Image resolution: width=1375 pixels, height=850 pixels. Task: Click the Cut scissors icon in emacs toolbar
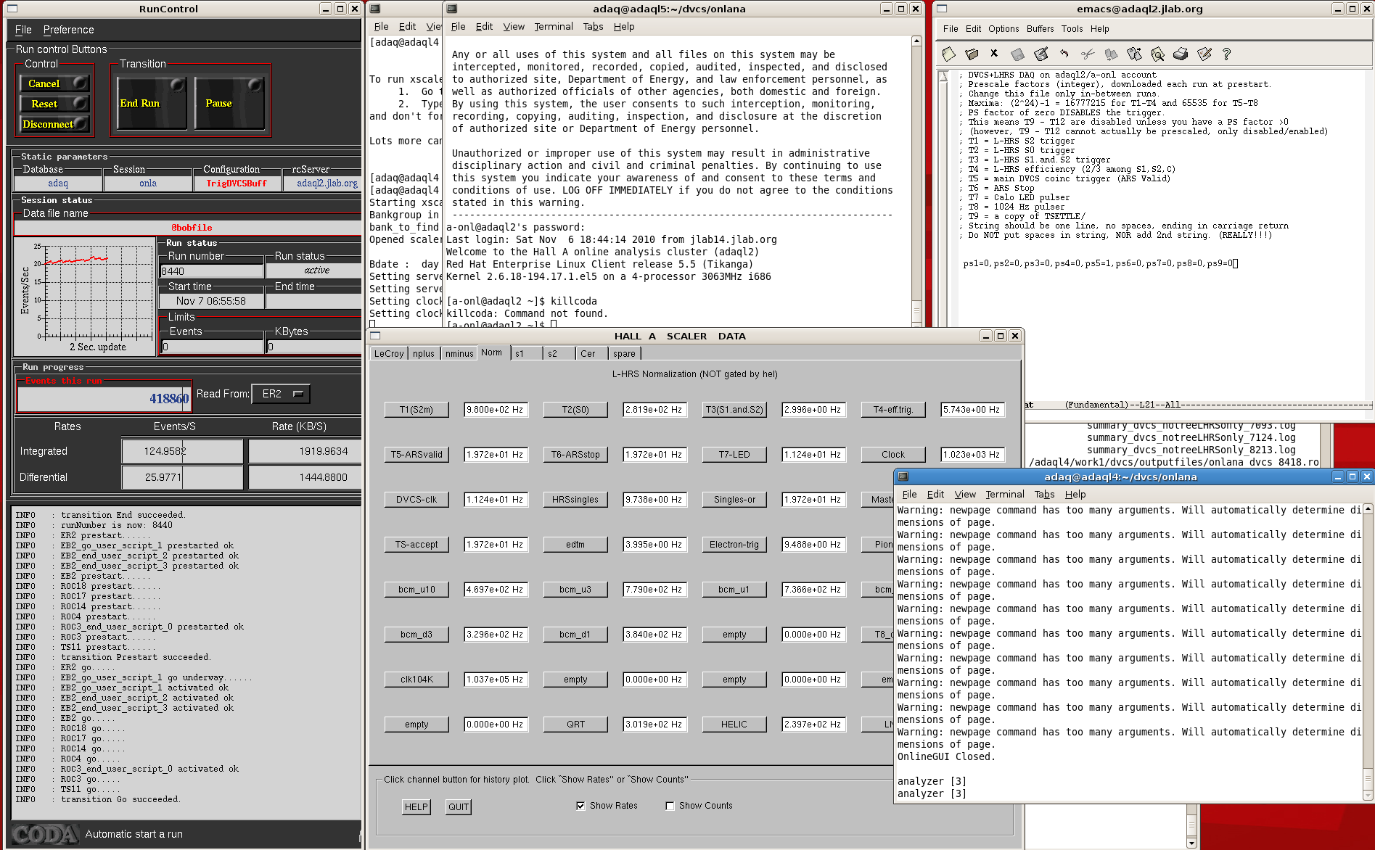(1087, 54)
